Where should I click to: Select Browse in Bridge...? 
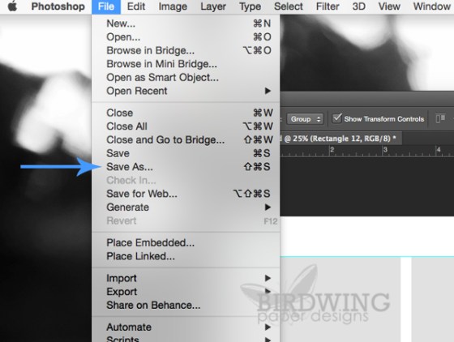186,50
